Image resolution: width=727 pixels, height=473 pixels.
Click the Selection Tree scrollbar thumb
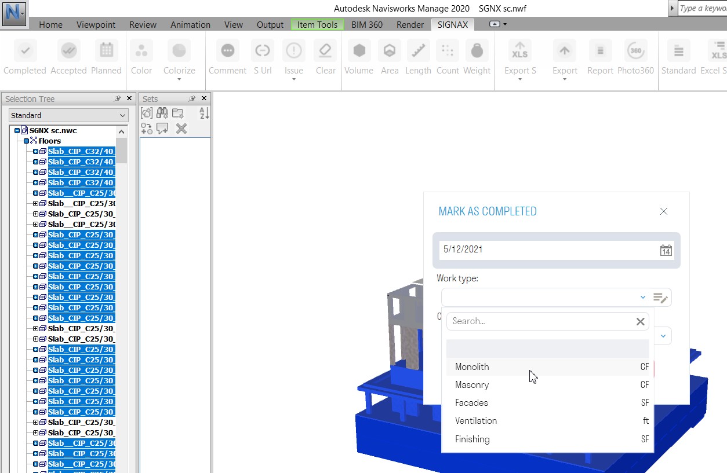pyautogui.click(x=121, y=151)
